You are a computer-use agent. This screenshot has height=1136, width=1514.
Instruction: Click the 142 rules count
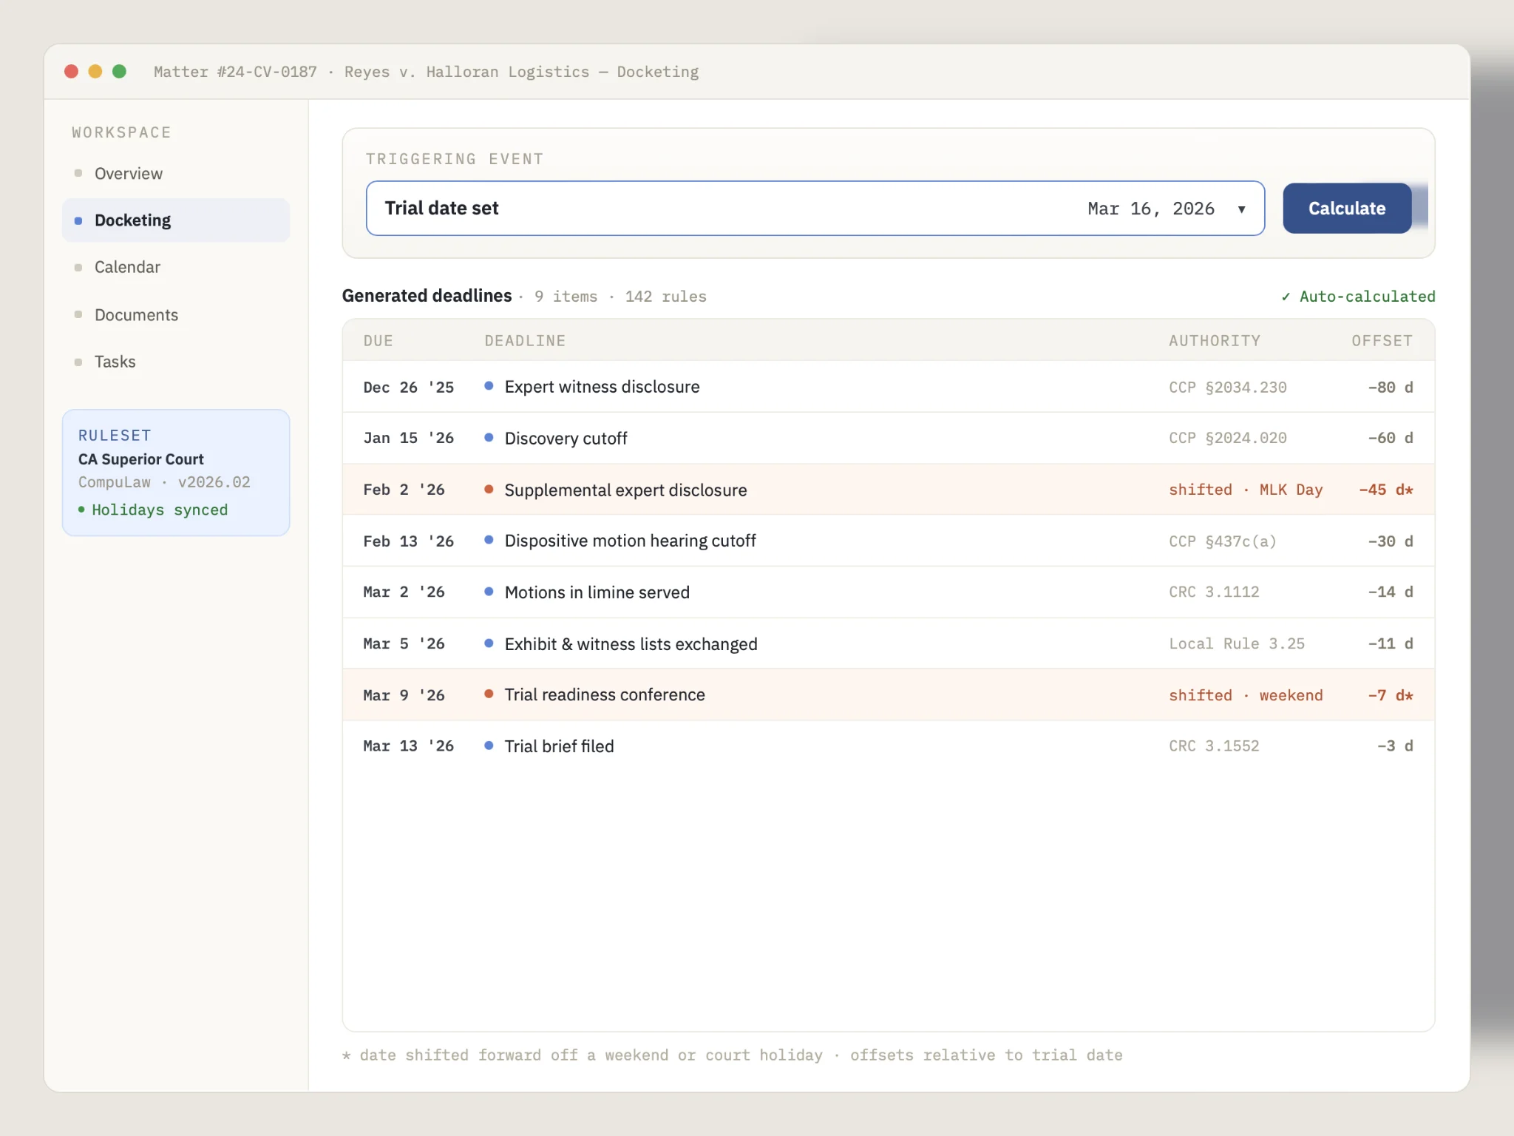click(665, 297)
